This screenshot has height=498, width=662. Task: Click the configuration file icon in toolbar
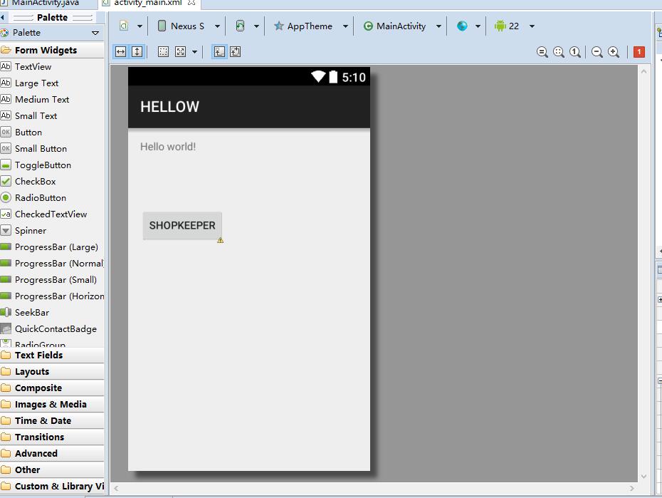click(124, 26)
